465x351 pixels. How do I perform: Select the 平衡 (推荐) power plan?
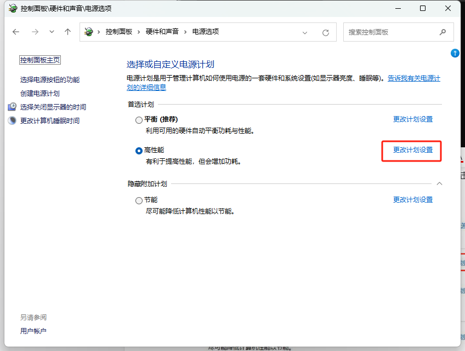pyautogui.click(x=139, y=119)
